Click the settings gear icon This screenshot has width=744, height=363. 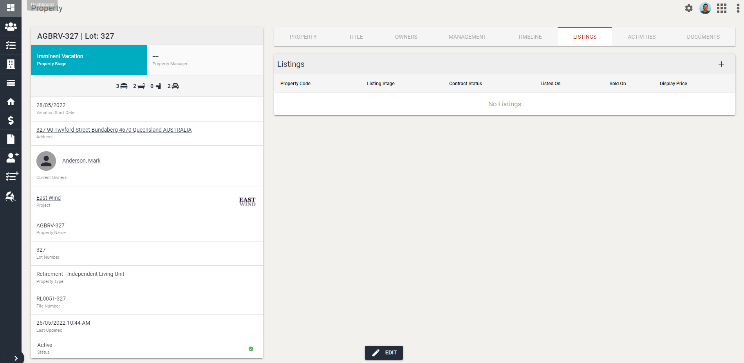coord(688,8)
